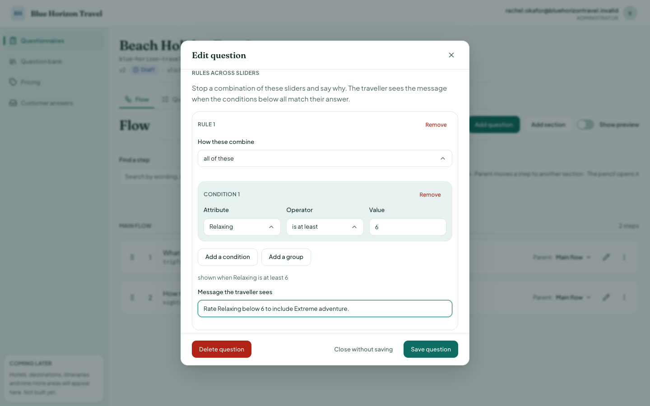Open the three-dot menu for step 1
This screenshot has width=650, height=406.
coord(624,257)
